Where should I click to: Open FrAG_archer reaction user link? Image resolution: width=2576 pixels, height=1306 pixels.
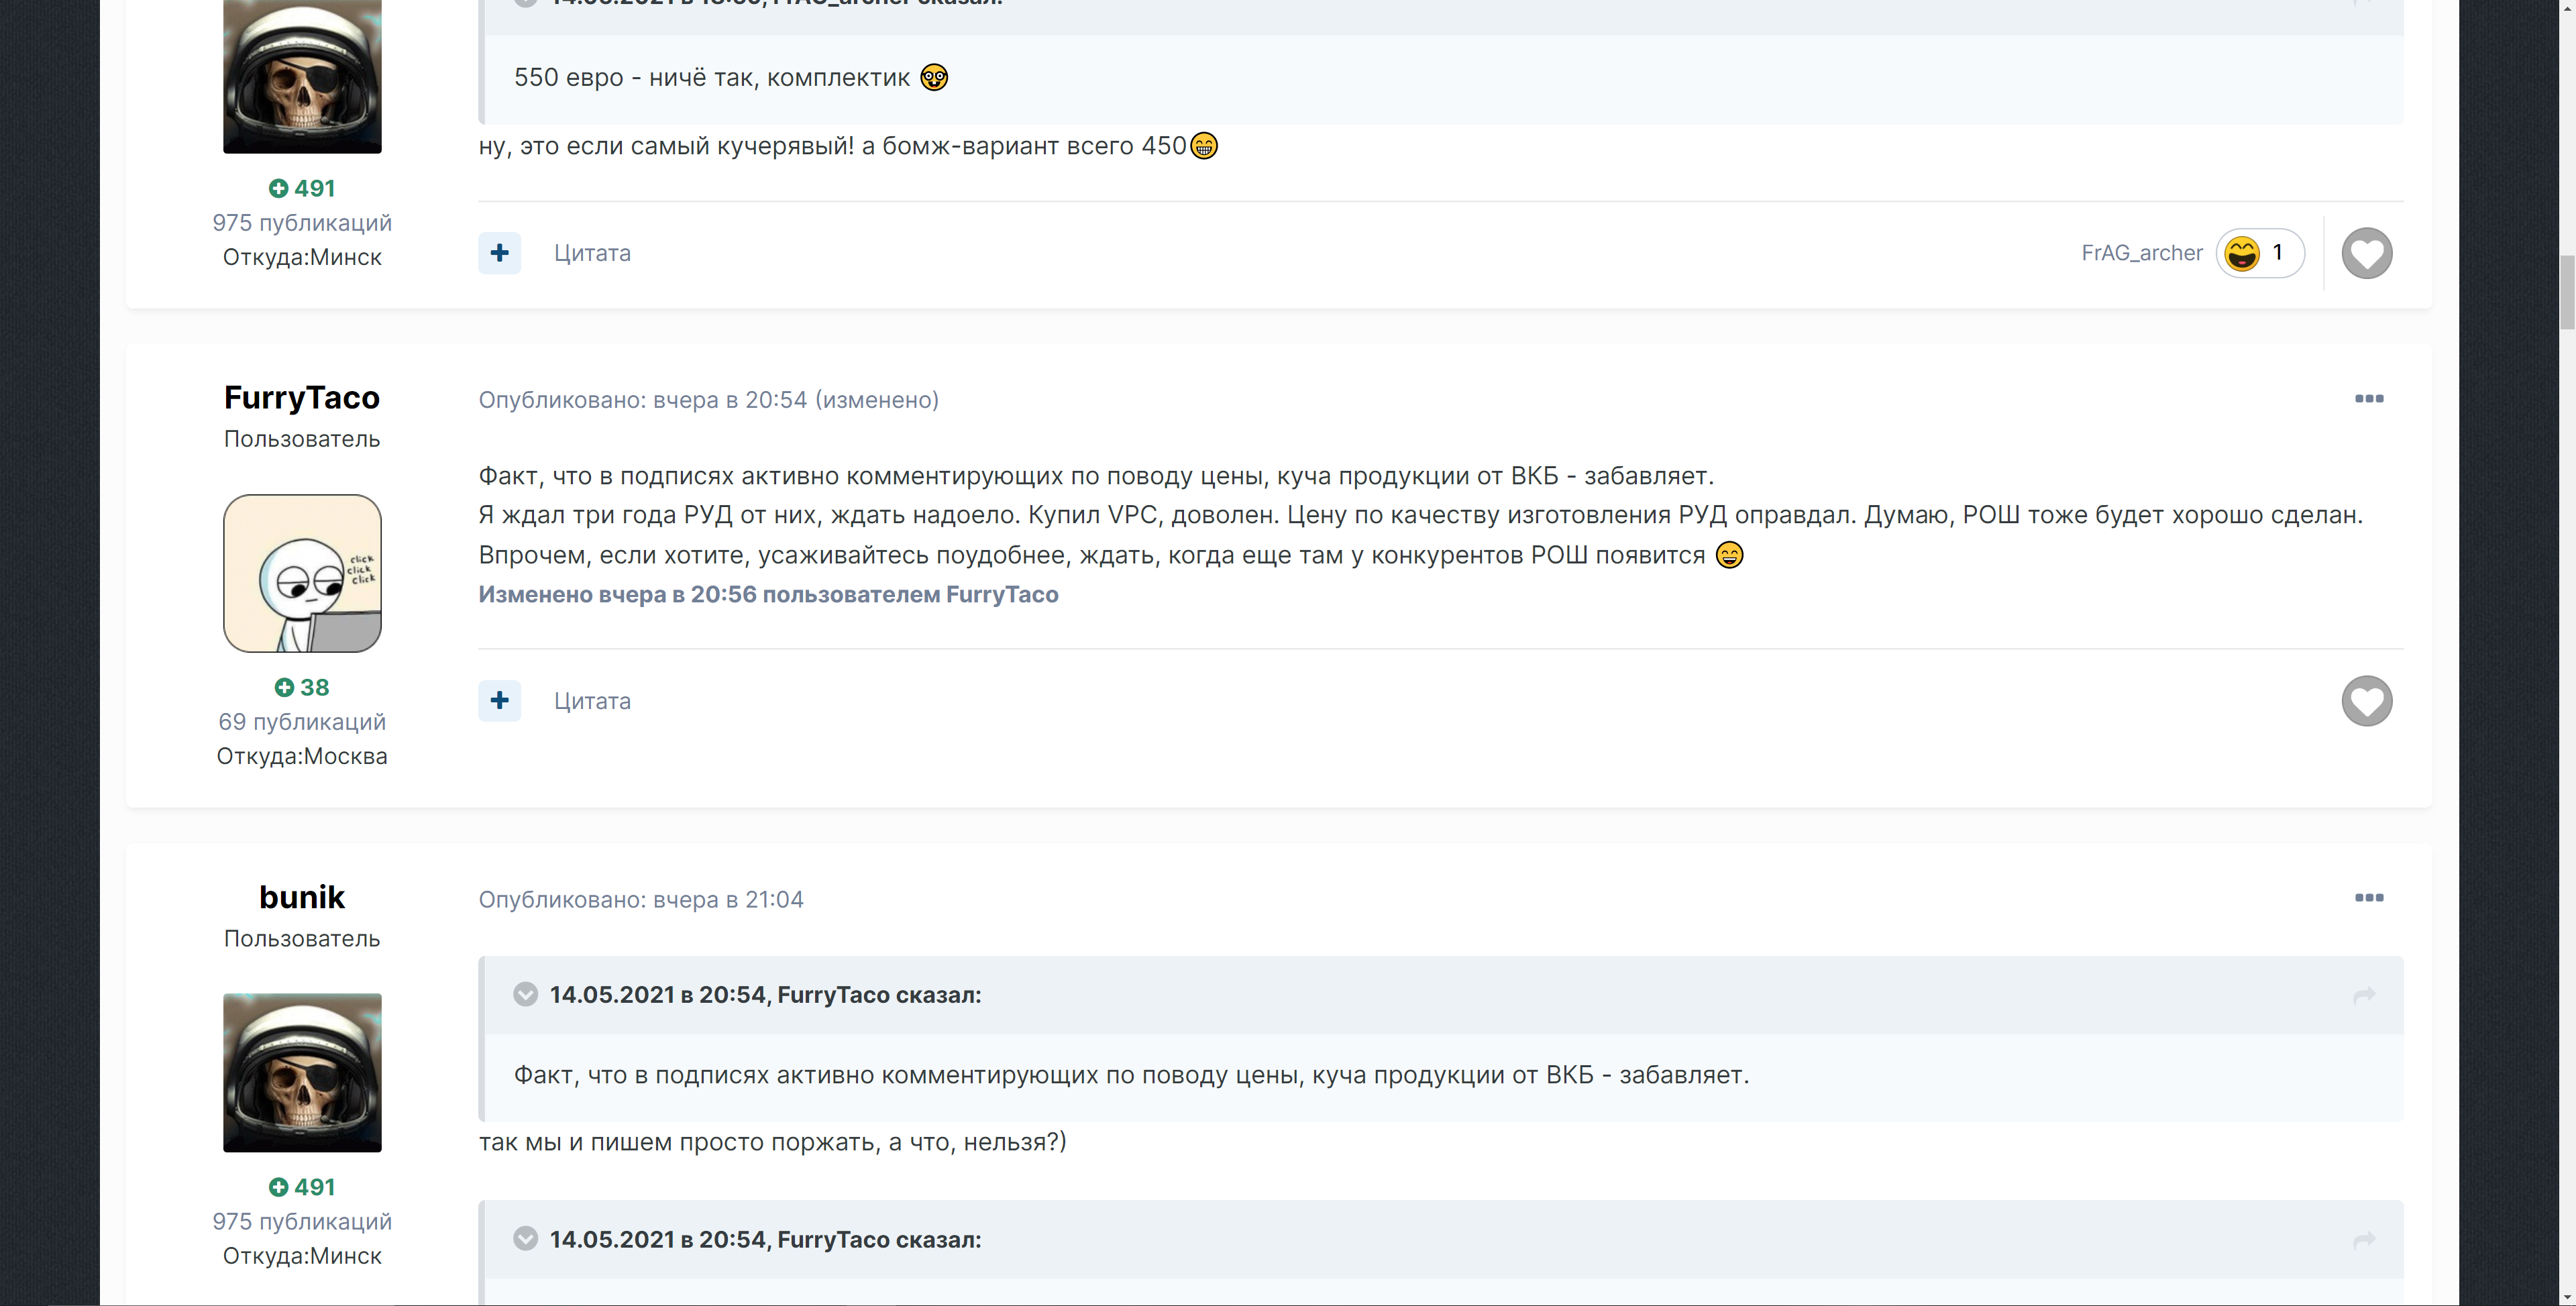coord(2142,253)
